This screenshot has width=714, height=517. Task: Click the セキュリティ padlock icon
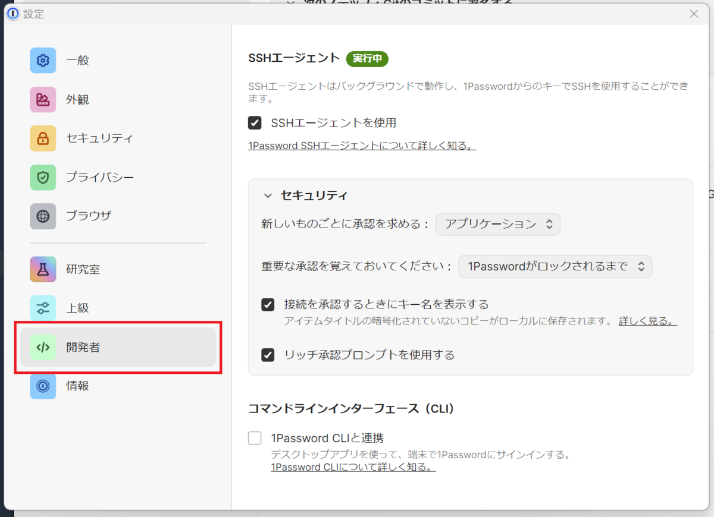[x=43, y=138]
